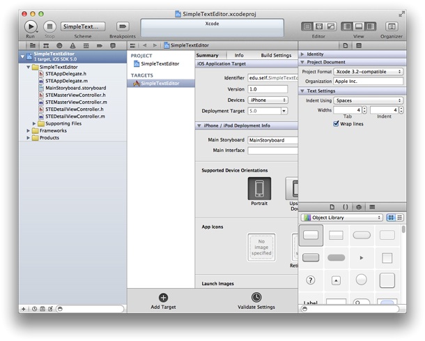The height and width of the screenshot is (341, 425).
Task: Select MainStoryboard.storyboard file
Action: [75, 89]
